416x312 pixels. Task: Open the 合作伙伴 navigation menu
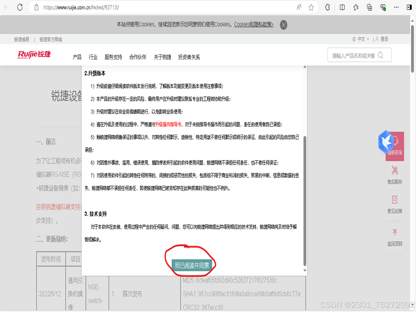coord(138,57)
